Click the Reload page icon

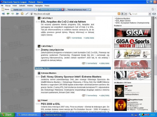(x=22, y=13)
